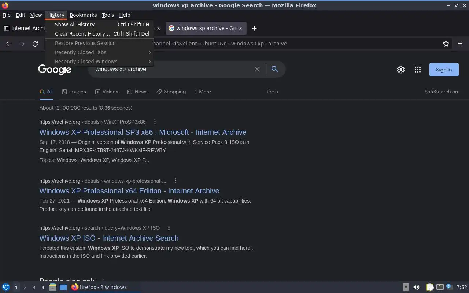This screenshot has width=469, height=293.
Task: Open options for windows-xp-professional result
Action: point(176,181)
